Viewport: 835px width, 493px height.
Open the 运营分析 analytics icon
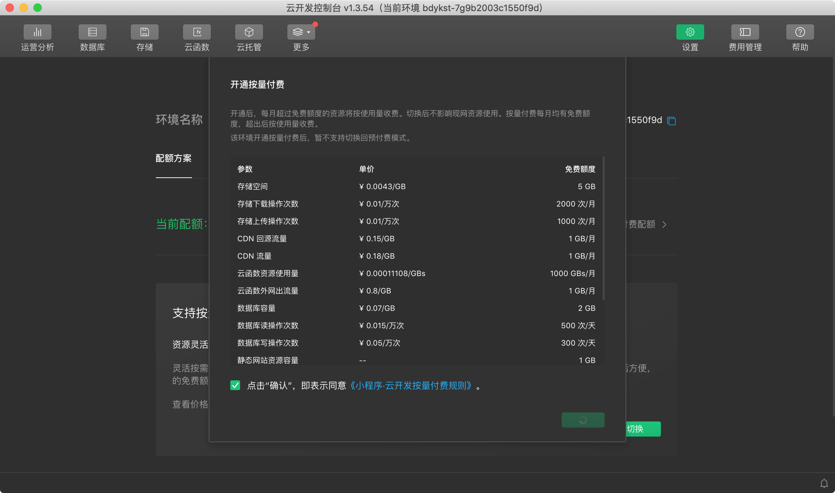click(x=37, y=32)
